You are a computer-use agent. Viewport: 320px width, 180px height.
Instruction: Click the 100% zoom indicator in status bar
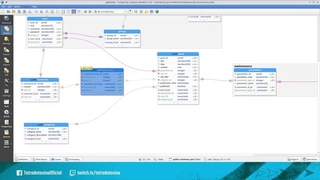coord(158,159)
